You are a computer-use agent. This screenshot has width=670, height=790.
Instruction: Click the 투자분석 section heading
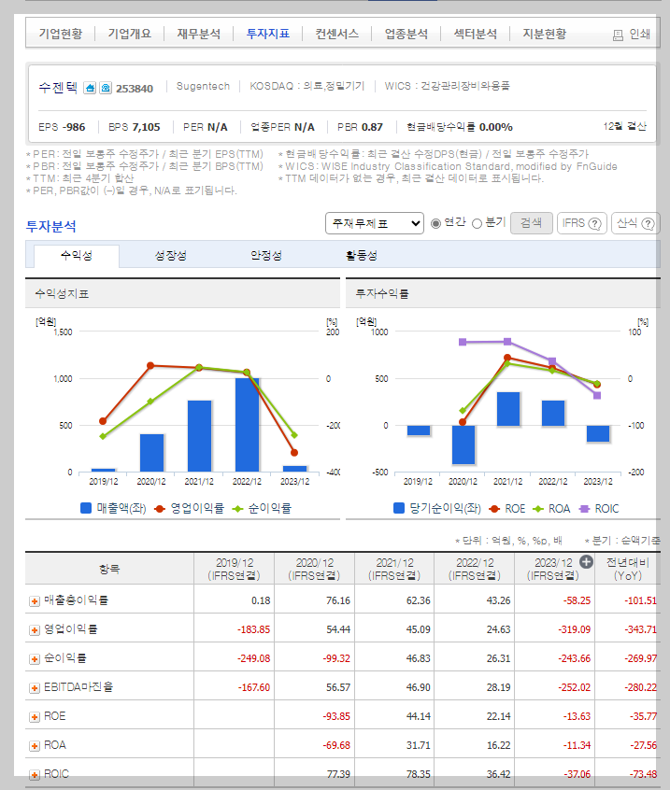pyautogui.click(x=50, y=226)
